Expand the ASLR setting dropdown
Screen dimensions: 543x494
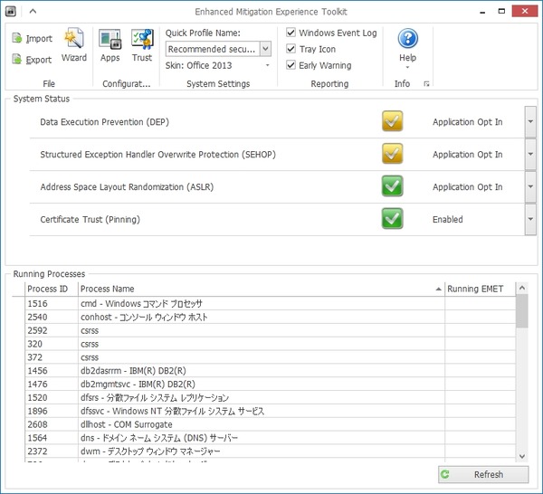click(530, 186)
